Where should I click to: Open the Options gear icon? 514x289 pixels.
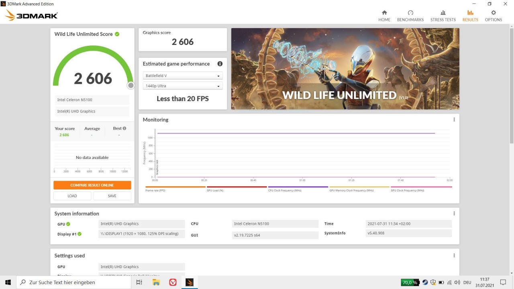point(494,13)
